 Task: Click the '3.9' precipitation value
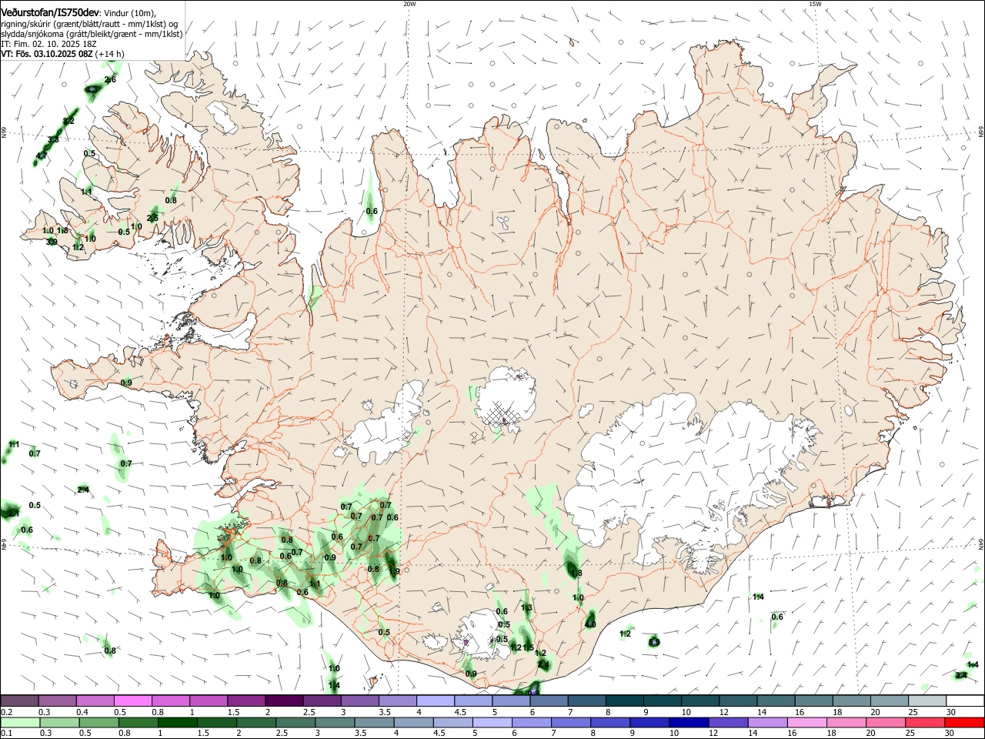[x=52, y=242]
